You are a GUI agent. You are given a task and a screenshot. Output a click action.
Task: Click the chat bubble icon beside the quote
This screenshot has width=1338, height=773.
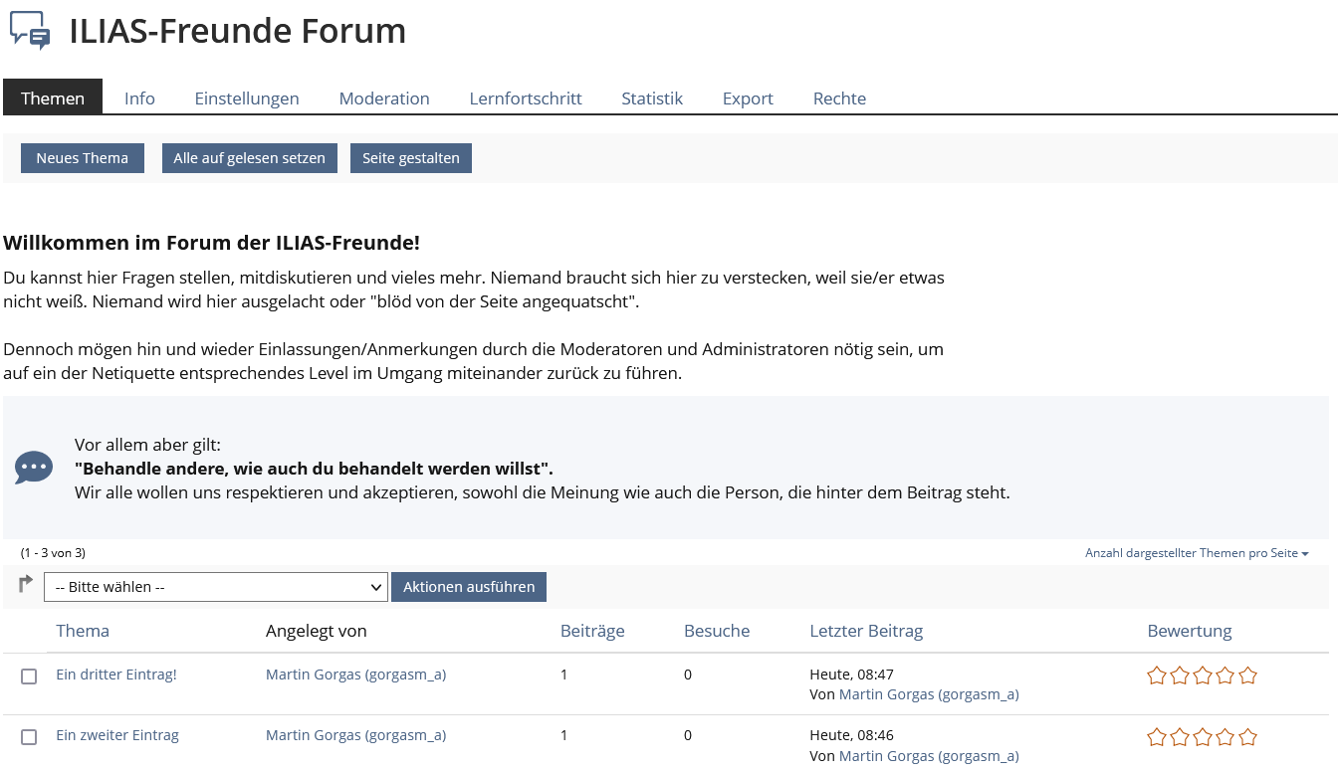34,468
